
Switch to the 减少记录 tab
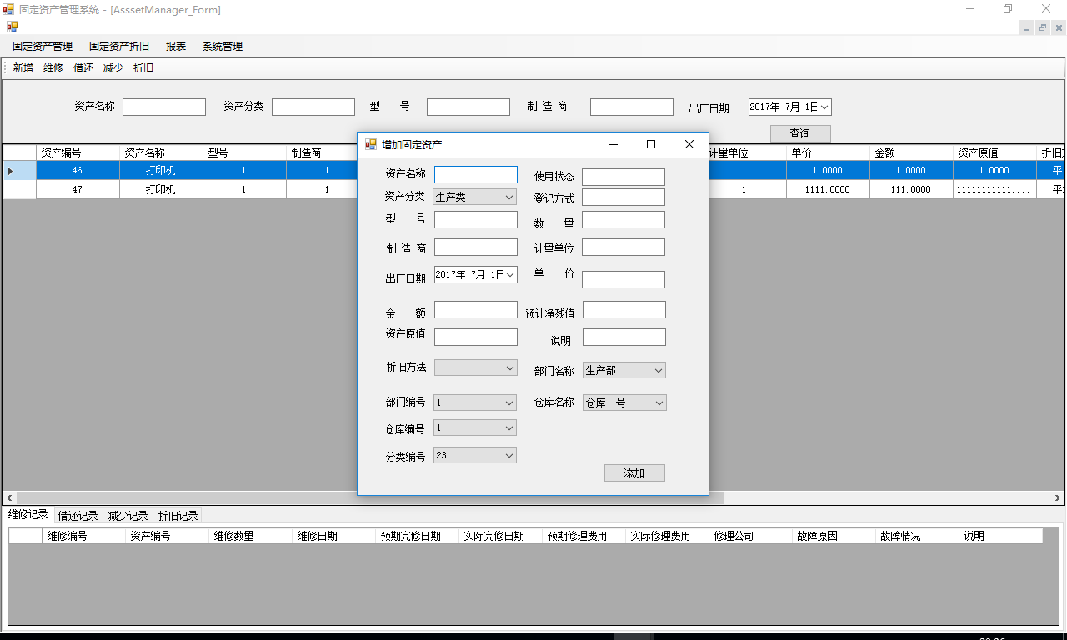128,516
